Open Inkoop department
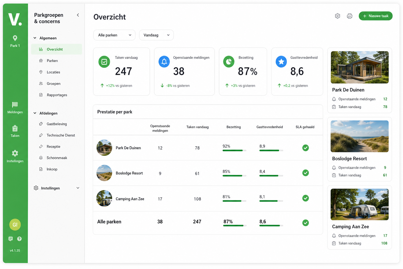The width and height of the screenshot is (403, 269). 52,169
